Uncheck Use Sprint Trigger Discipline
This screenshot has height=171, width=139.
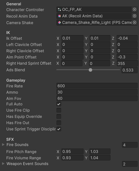[x=59, y=129]
